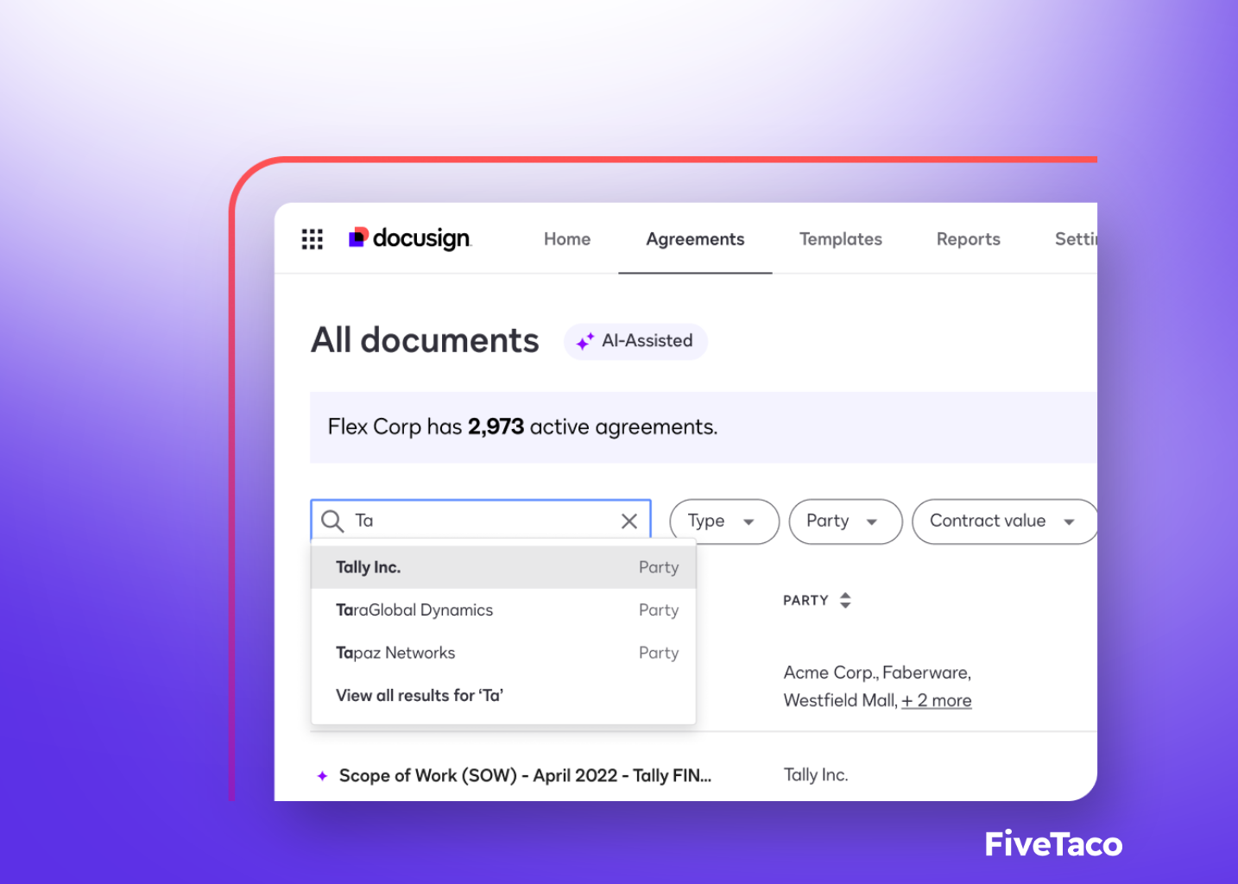The height and width of the screenshot is (884, 1238).
Task: Click the 'All documents' heading
Action: pos(425,340)
